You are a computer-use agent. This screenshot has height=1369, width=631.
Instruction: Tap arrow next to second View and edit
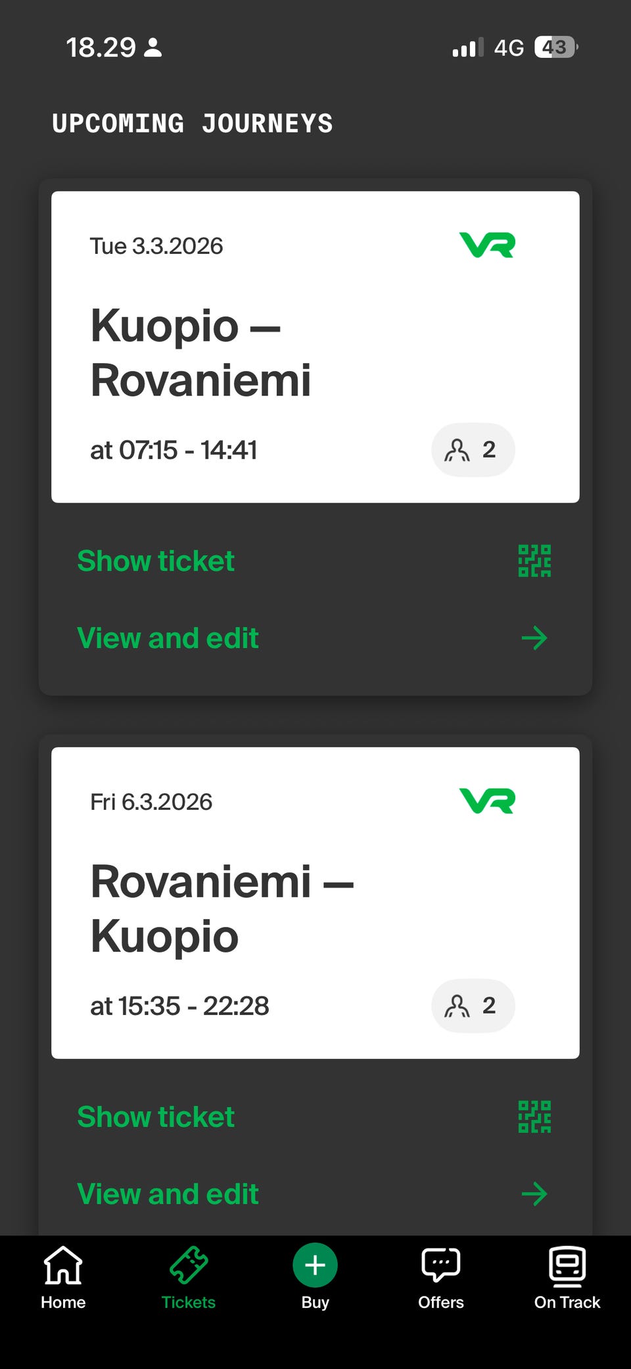(534, 1194)
